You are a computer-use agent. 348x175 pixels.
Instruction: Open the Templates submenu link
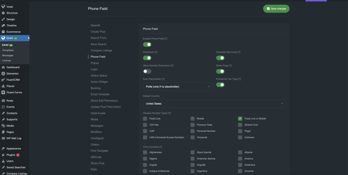pos(8,50)
